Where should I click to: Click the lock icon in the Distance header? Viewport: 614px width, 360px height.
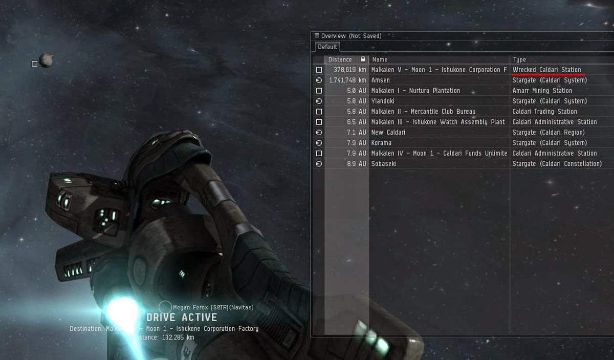[x=363, y=59]
